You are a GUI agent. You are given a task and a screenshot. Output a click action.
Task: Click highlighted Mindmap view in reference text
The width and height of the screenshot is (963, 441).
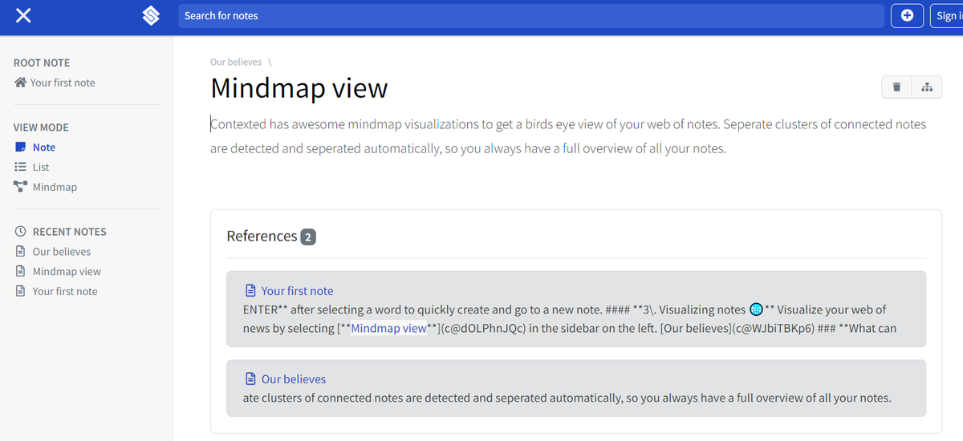pos(388,329)
